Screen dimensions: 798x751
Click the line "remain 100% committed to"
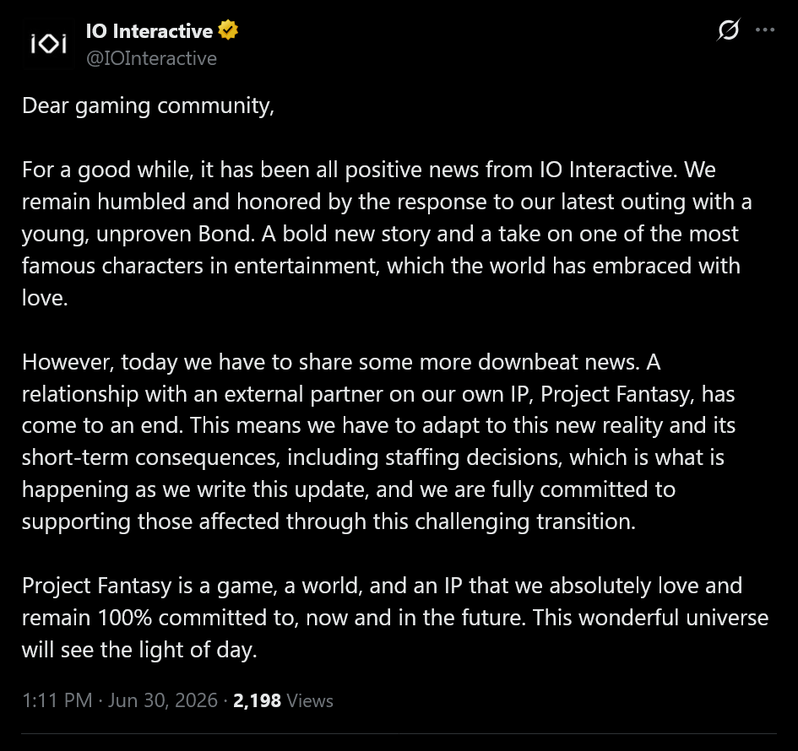[x=395, y=618]
